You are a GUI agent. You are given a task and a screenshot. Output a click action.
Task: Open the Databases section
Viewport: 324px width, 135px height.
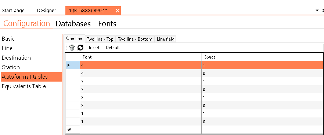tap(73, 24)
